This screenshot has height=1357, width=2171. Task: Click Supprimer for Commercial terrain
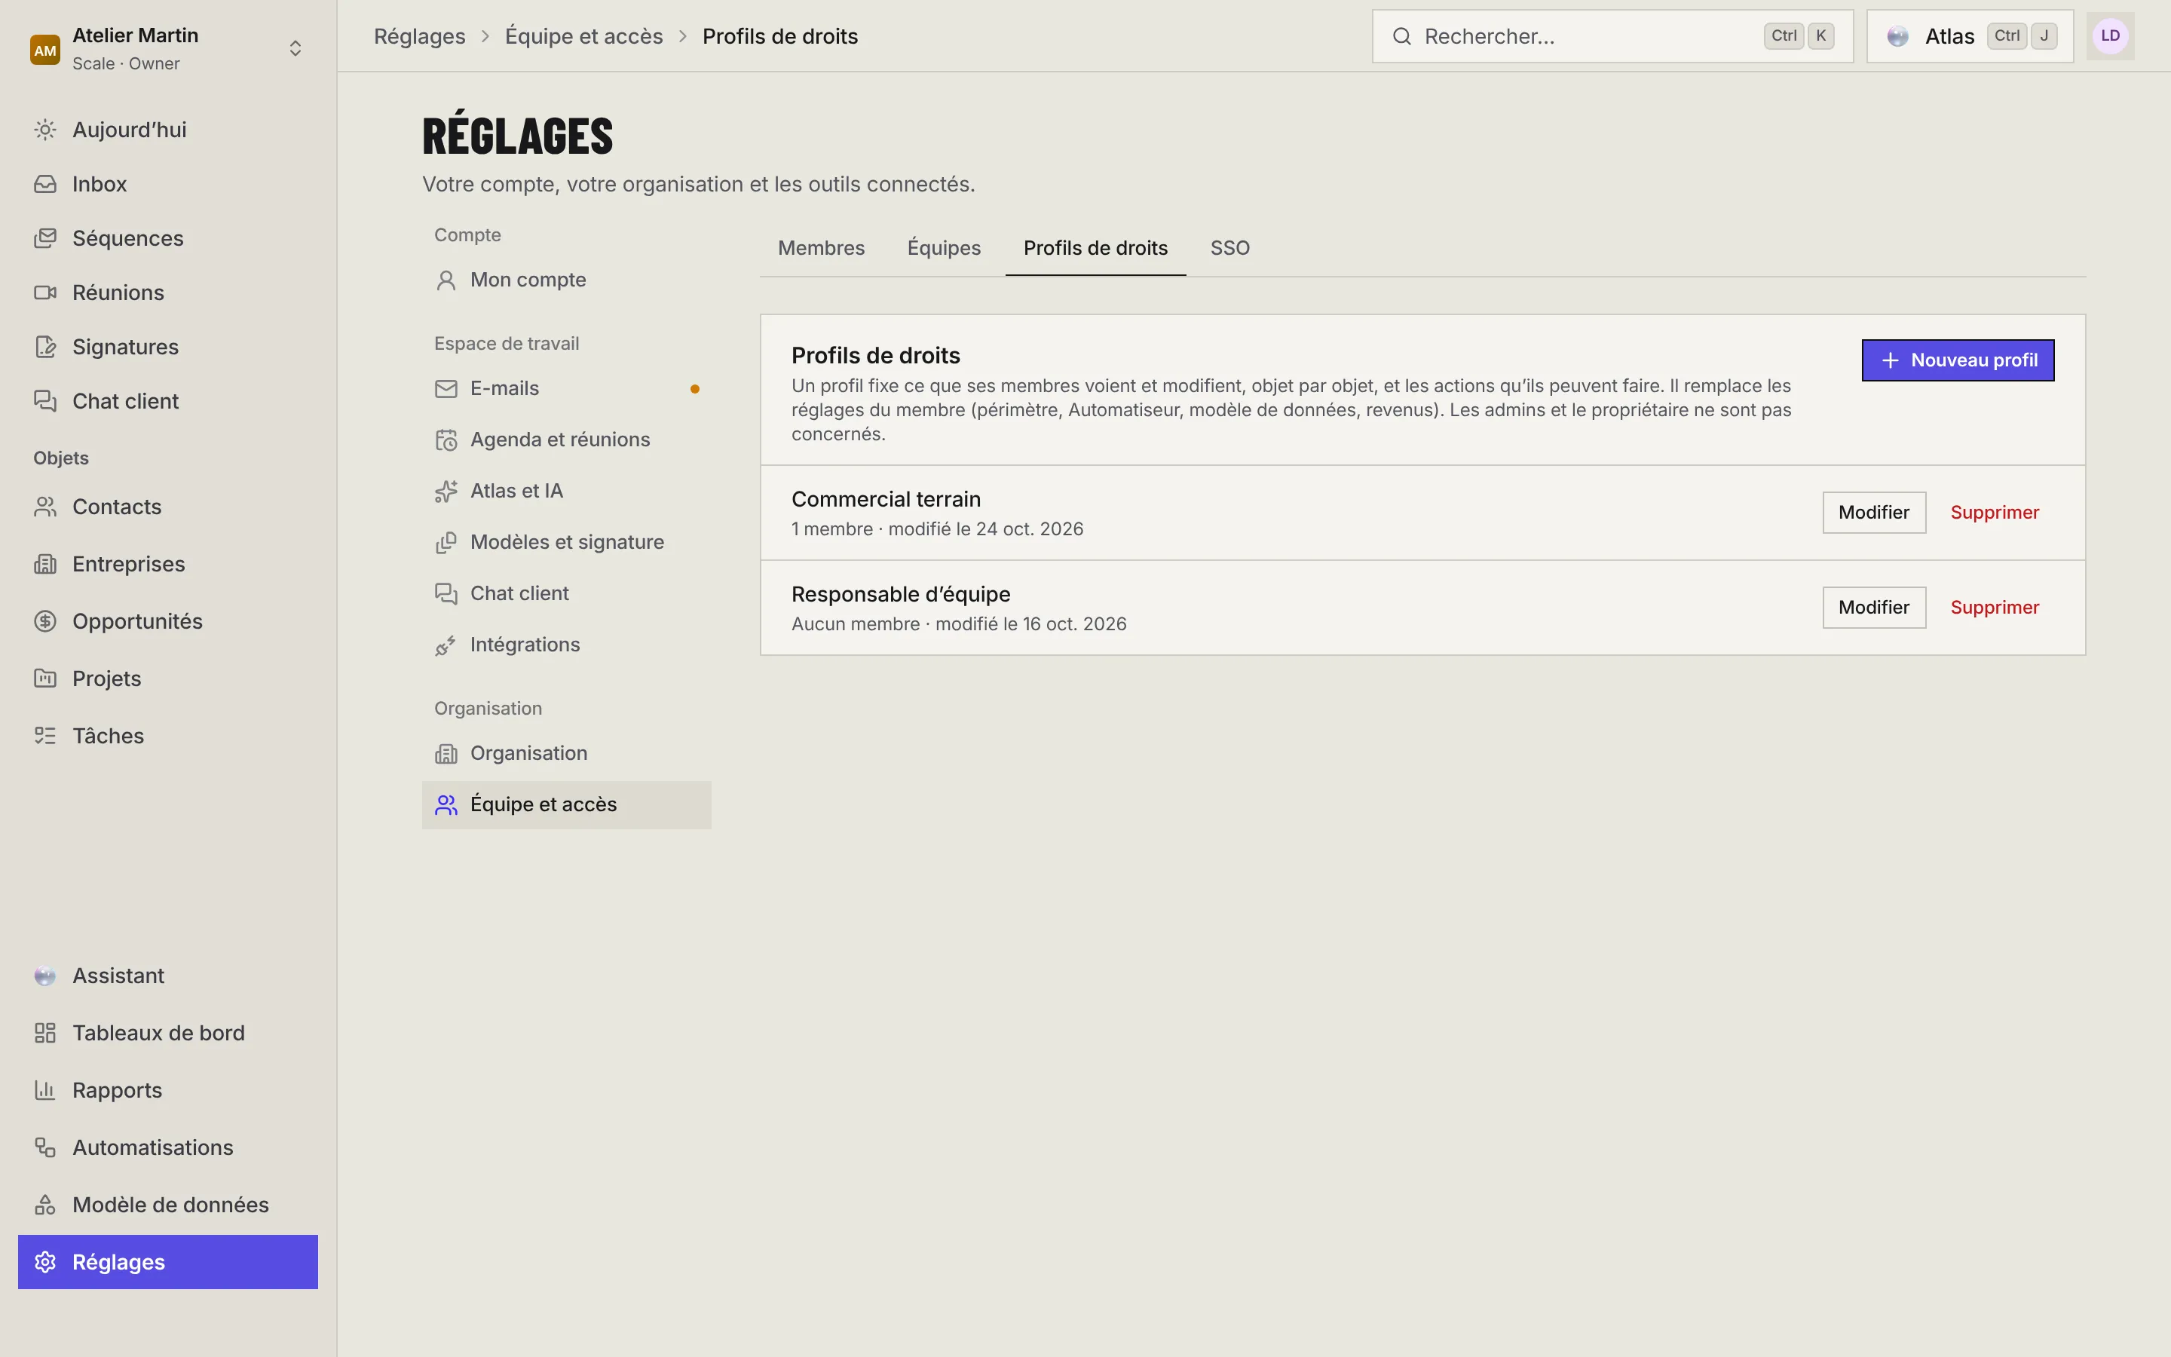tap(1995, 513)
